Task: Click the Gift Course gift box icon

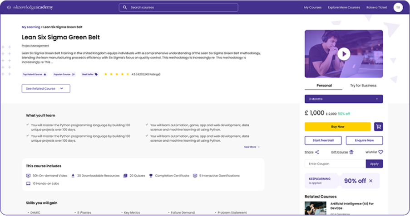Action: pos(351,152)
